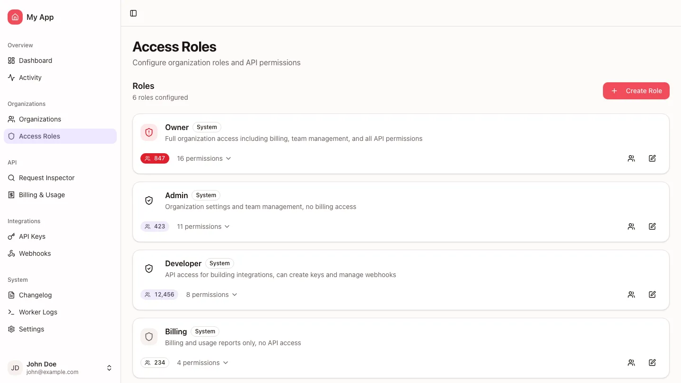681x383 pixels.
Task: Expand the Billing role's 4 permissions list
Action: (202, 363)
